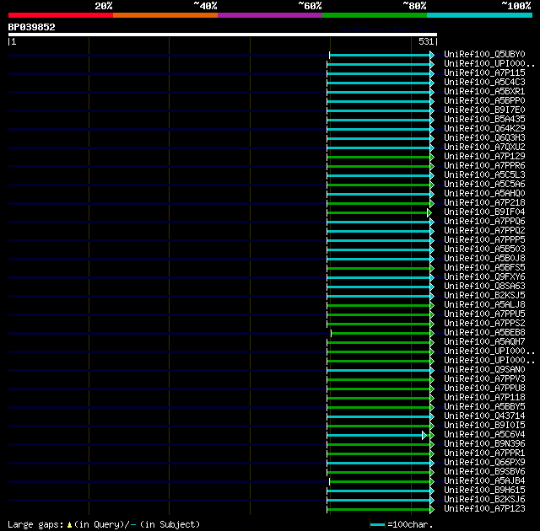This screenshot has height=531, width=540.
Task: Select the UniRef100_Q9SAN0 label
Action: [x=484, y=370]
